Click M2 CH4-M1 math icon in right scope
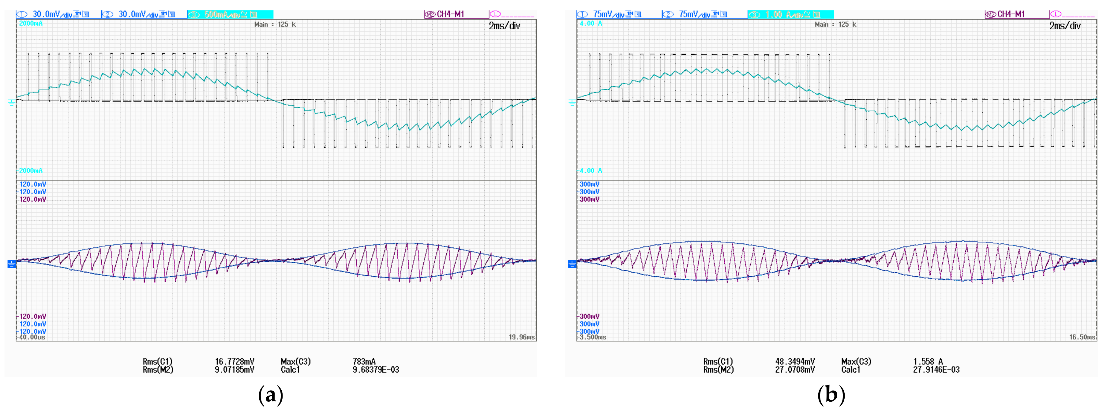Viewport: 1107px width, 416px height. click(x=991, y=15)
